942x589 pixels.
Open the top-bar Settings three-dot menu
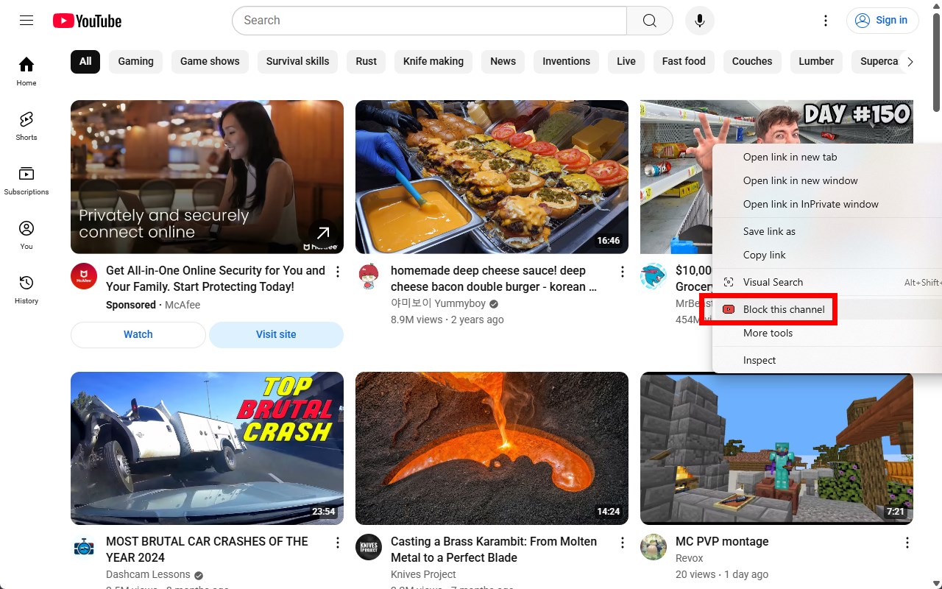826,21
